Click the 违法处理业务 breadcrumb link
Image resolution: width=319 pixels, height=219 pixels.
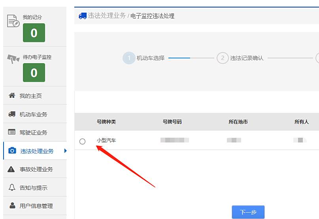107,16
